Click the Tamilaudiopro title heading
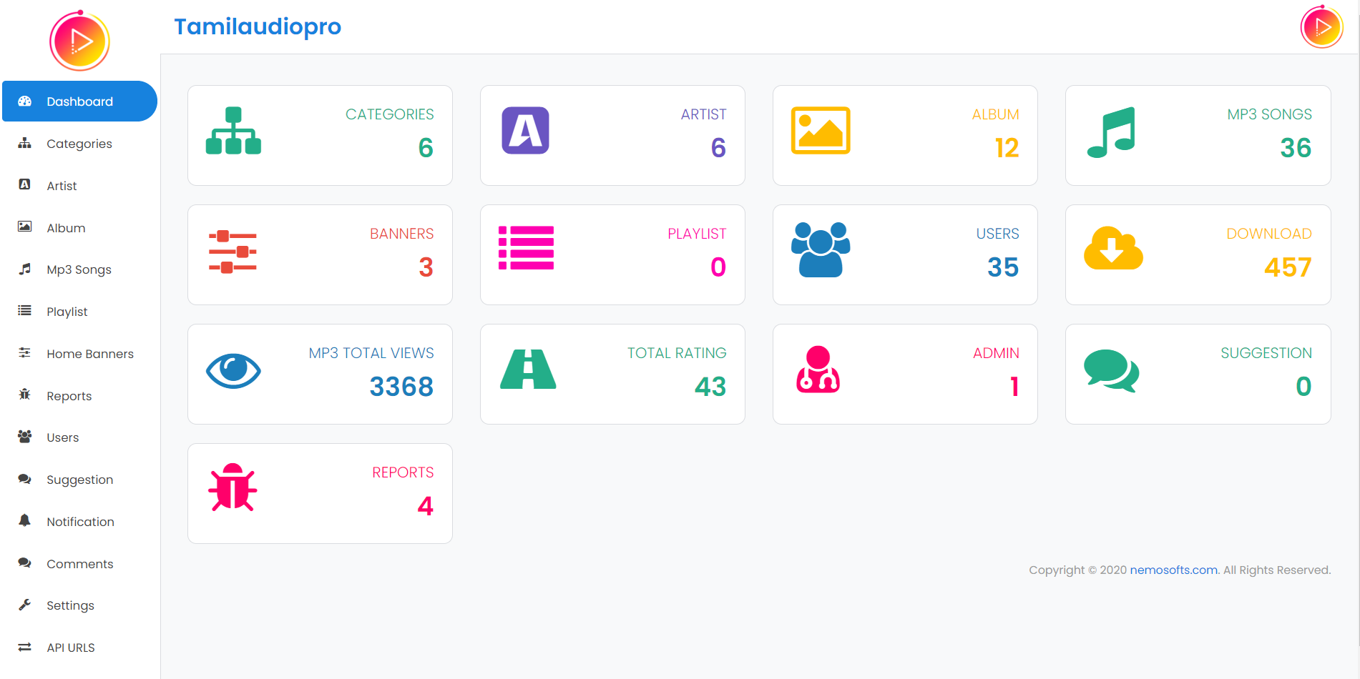Image resolution: width=1360 pixels, height=679 pixels. point(258,26)
